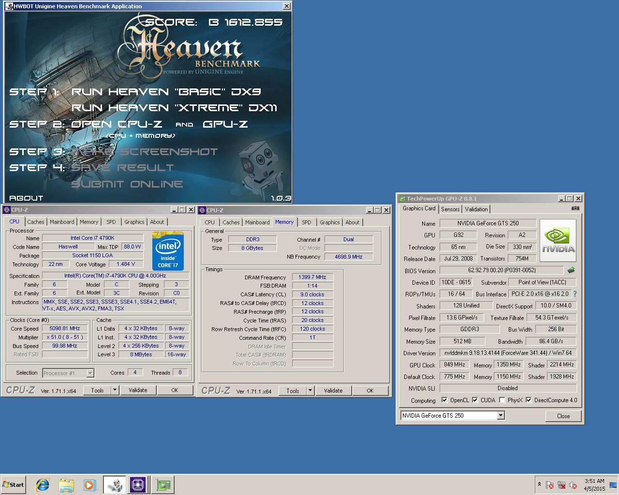Click the left CPU-Z window's title icon

pos(7,210)
